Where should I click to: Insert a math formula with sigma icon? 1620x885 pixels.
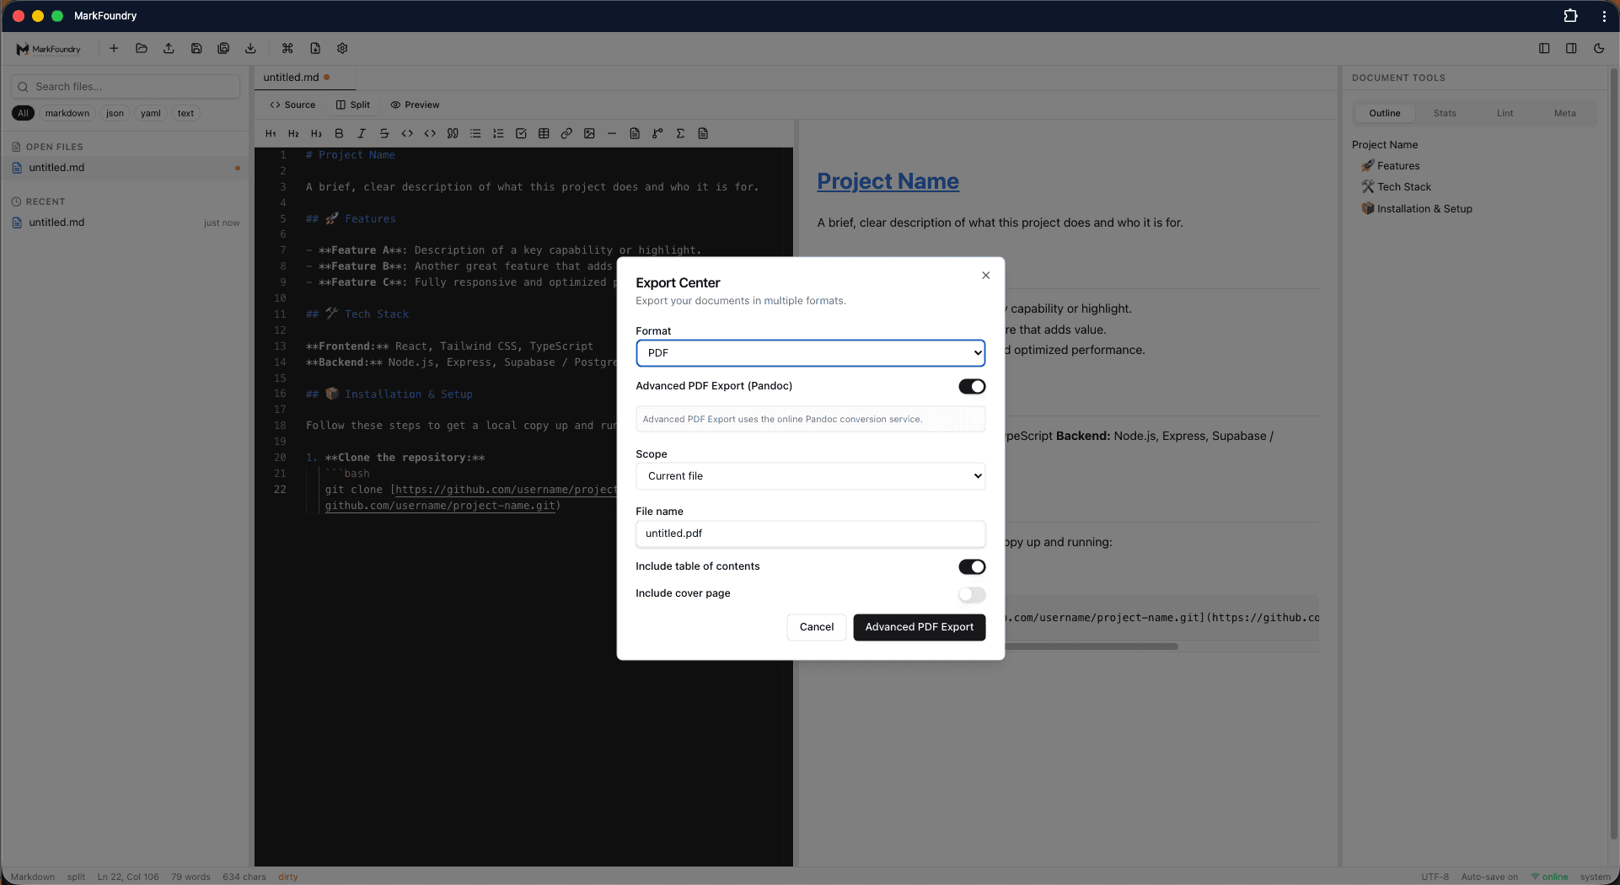(x=680, y=133)
